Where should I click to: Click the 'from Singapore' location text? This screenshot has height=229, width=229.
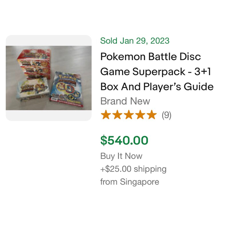(x=129, y=182)
